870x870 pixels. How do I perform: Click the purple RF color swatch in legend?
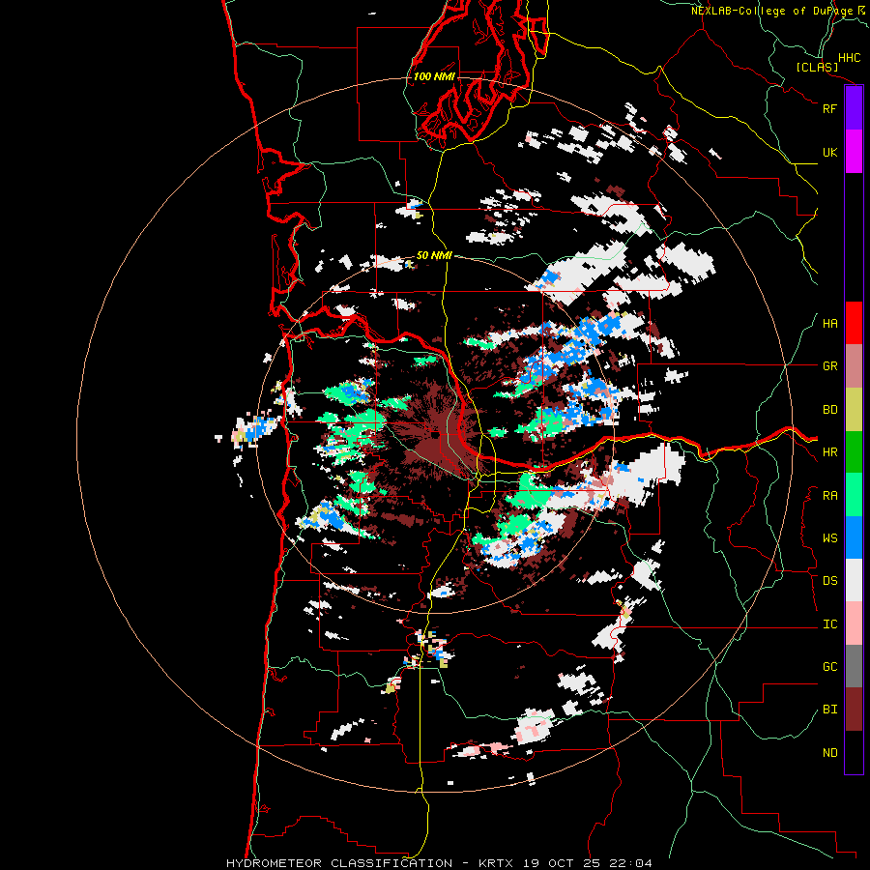coord(854,108)
